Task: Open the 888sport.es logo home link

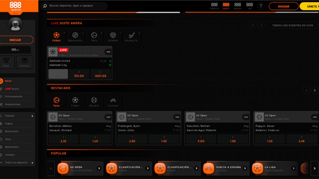Action: coord(16,7)
